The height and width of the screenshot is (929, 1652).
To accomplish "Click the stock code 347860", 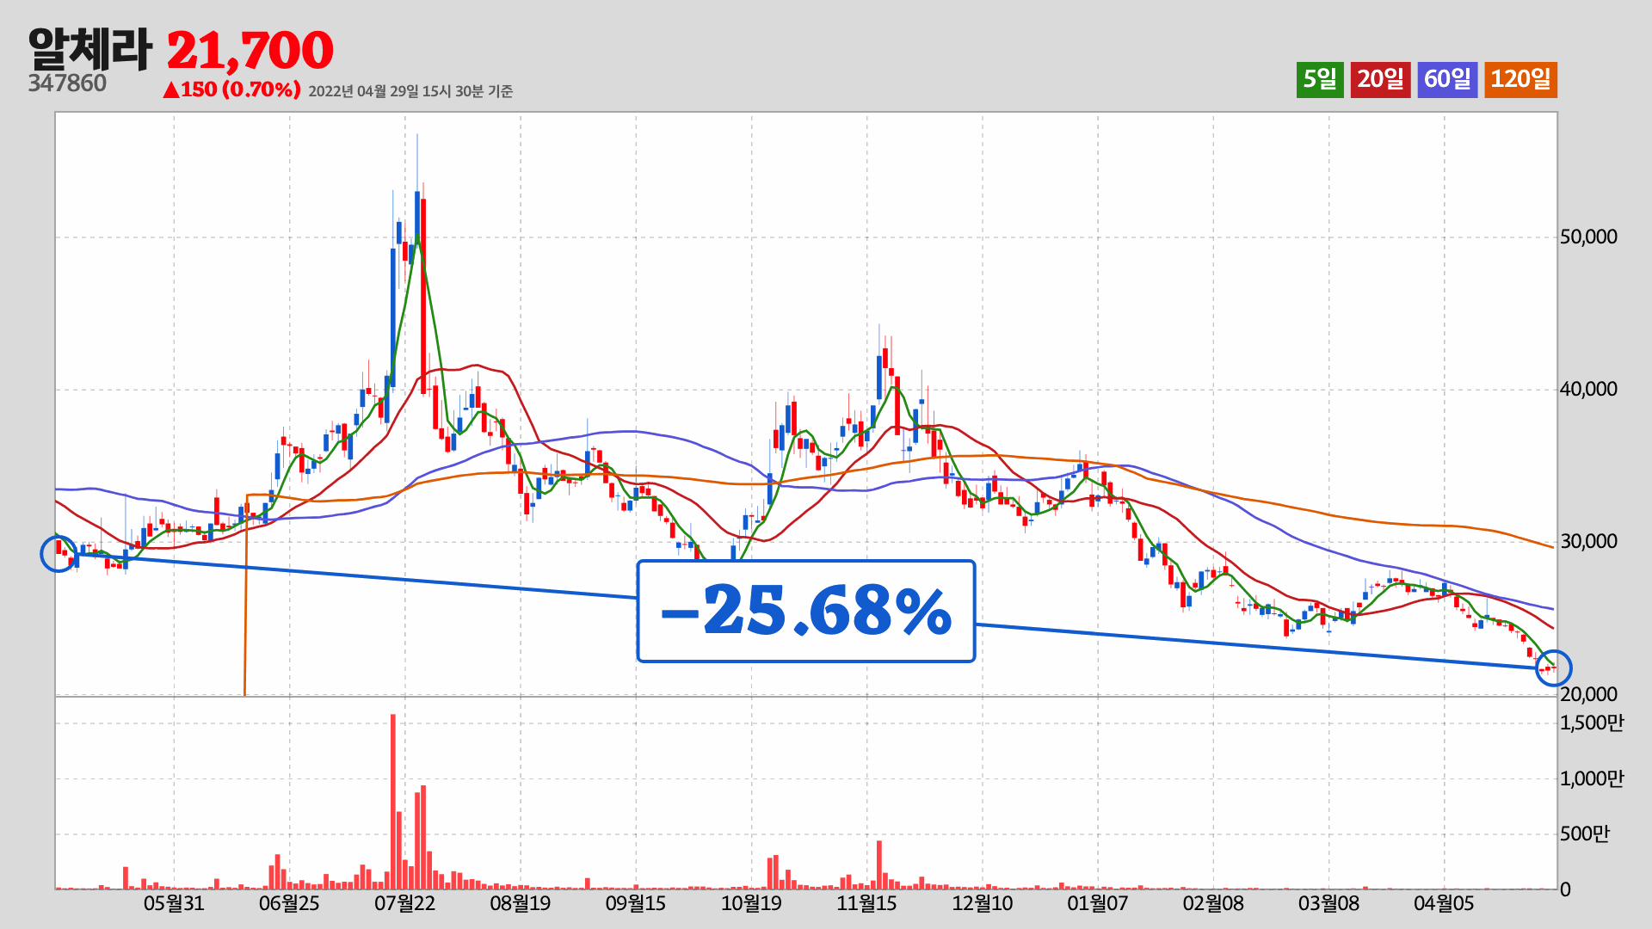I will click(67, 83).
